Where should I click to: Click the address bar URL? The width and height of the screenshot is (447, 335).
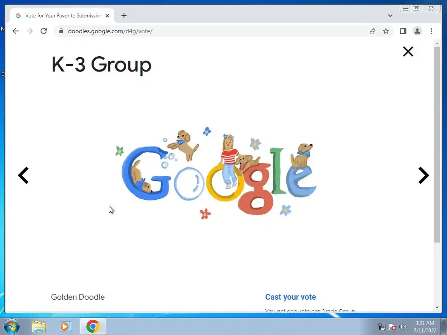(x=110, y=31)
